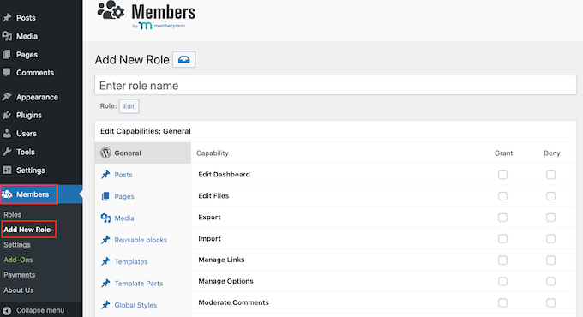Click the Settings icon in admin sidebar
Viewport: 583px width, 317px height.
point(7,170)
